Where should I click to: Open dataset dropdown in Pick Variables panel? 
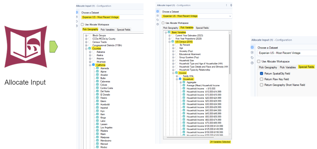(x=230, y=16)
